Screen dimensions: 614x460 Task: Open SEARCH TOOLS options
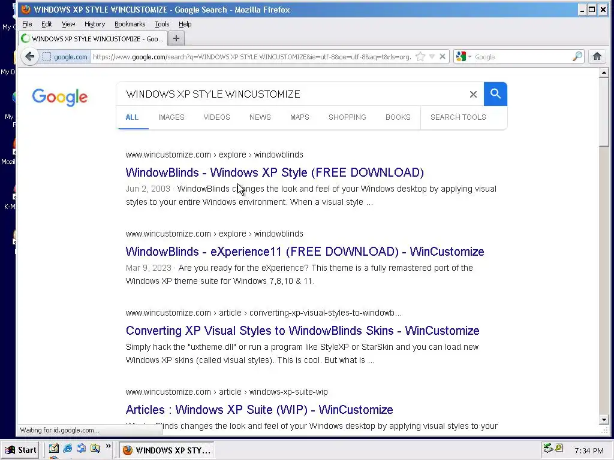(x=458, y=117)
